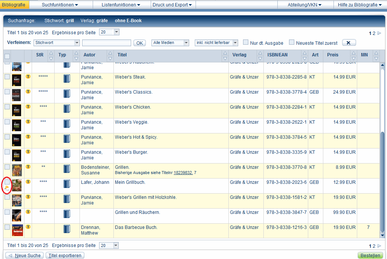The height and width of the screenshot is (259, 387).
Task: Click the cover thumbnail of Grillen by Bodensteiner
Action: (x=17, y=170)
